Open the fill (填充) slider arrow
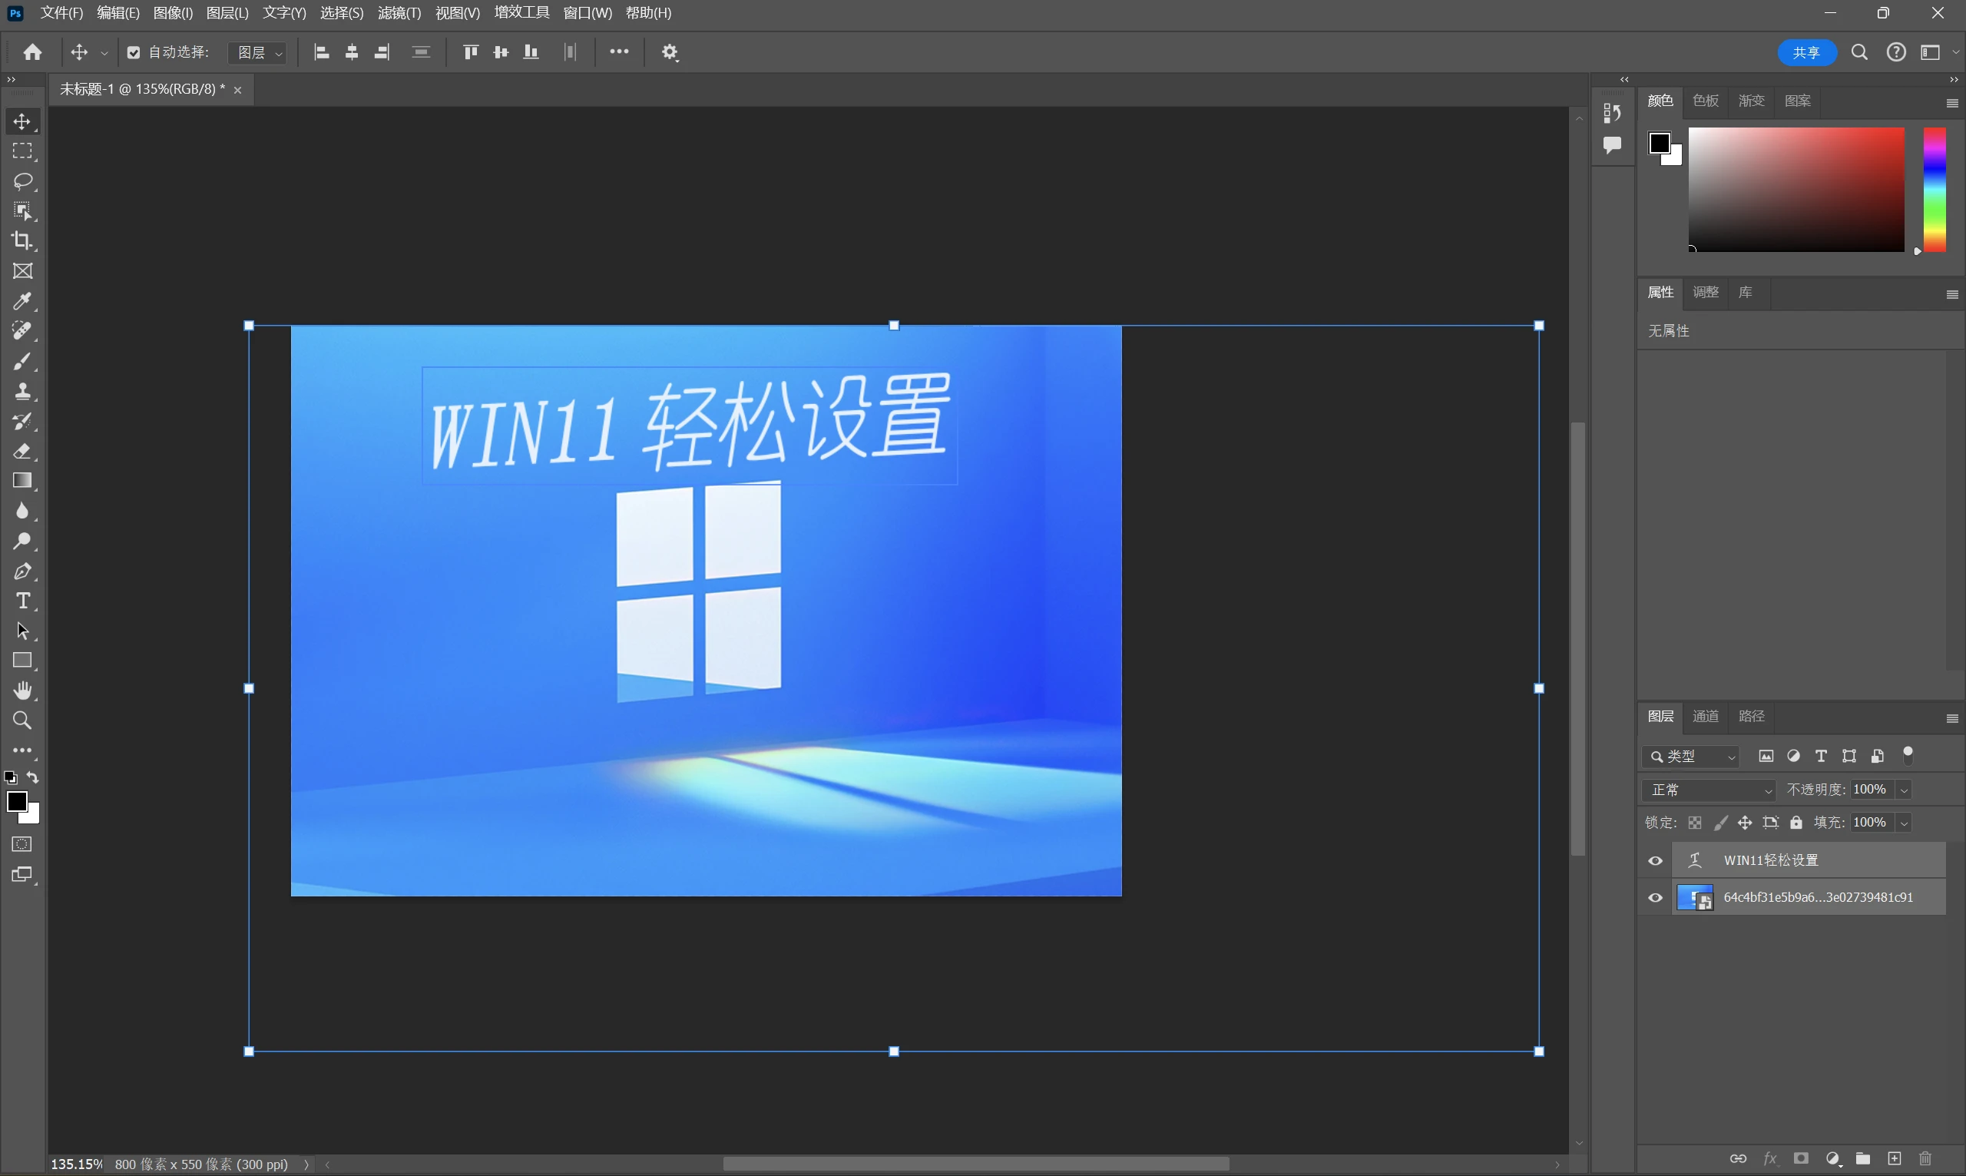Viewport: 1966px width, 1176px height. (1904, 823)
